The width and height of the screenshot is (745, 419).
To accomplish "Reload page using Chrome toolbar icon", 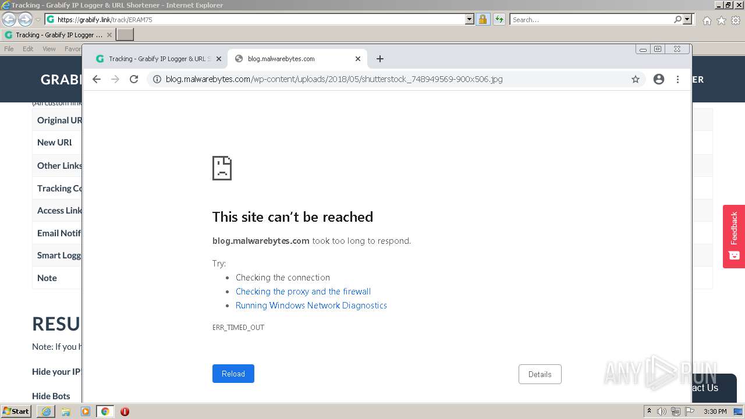I will pos(134,79).
